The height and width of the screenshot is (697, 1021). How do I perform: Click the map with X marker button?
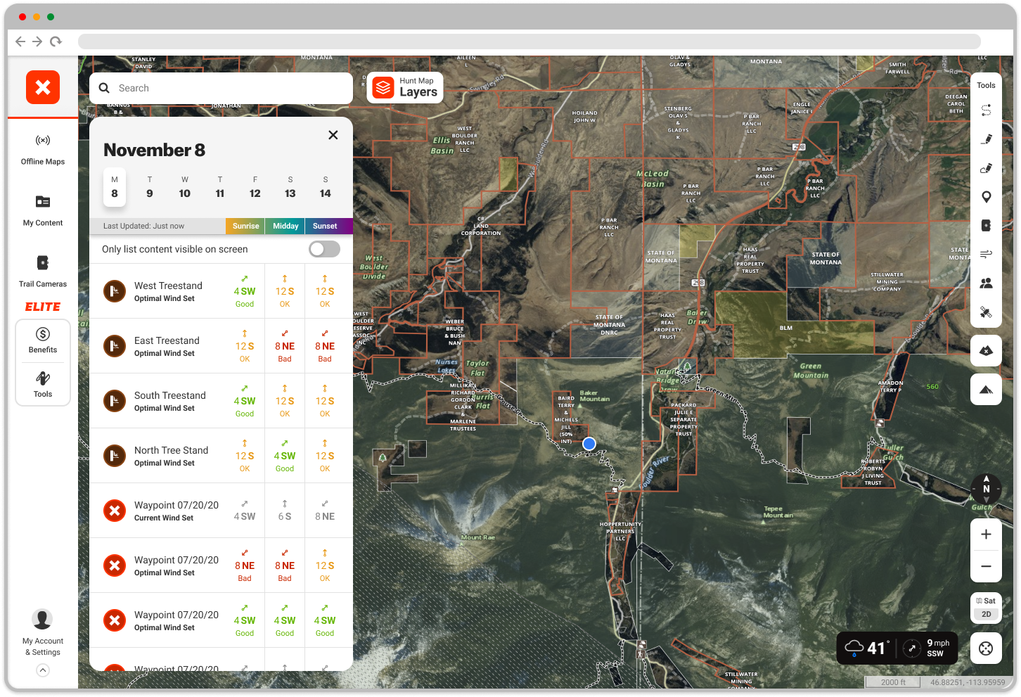click(986, 350)
